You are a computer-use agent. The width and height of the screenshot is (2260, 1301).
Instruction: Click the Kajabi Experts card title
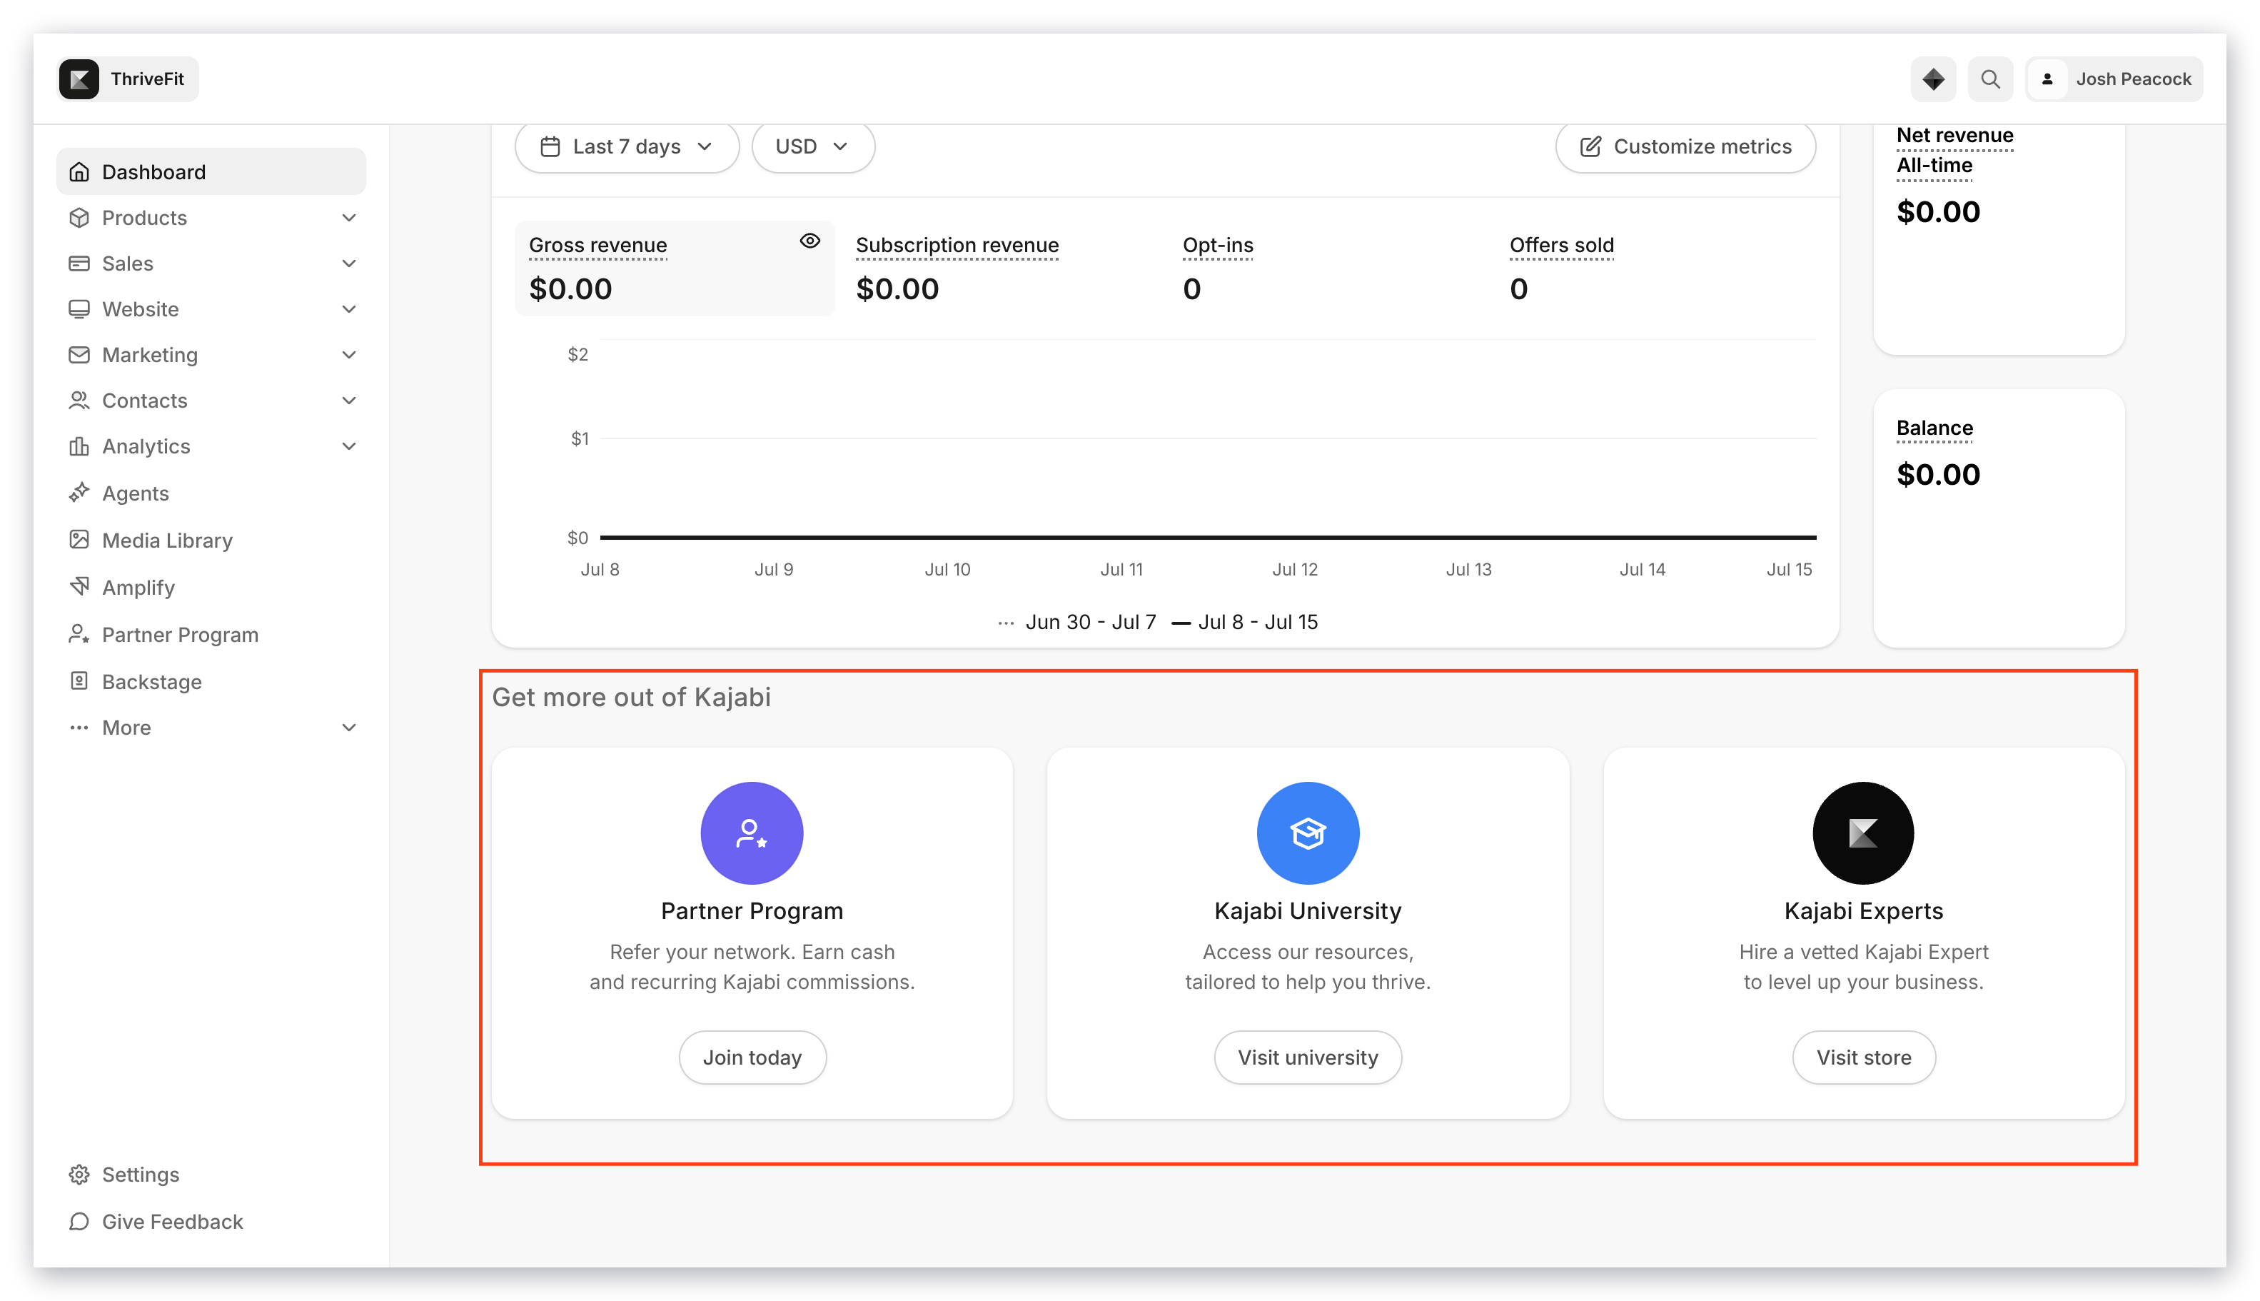click(x=1863, y=910)
